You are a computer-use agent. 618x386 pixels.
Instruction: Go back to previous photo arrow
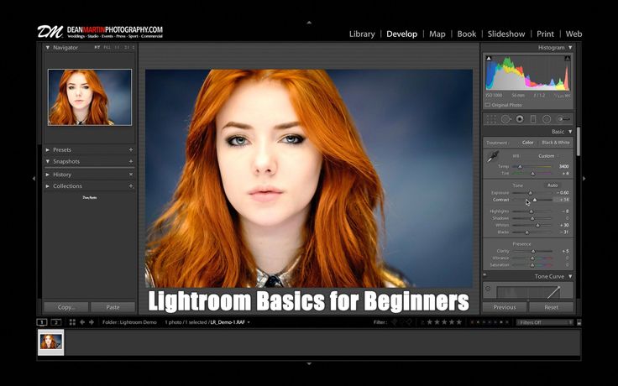point(82,322)
